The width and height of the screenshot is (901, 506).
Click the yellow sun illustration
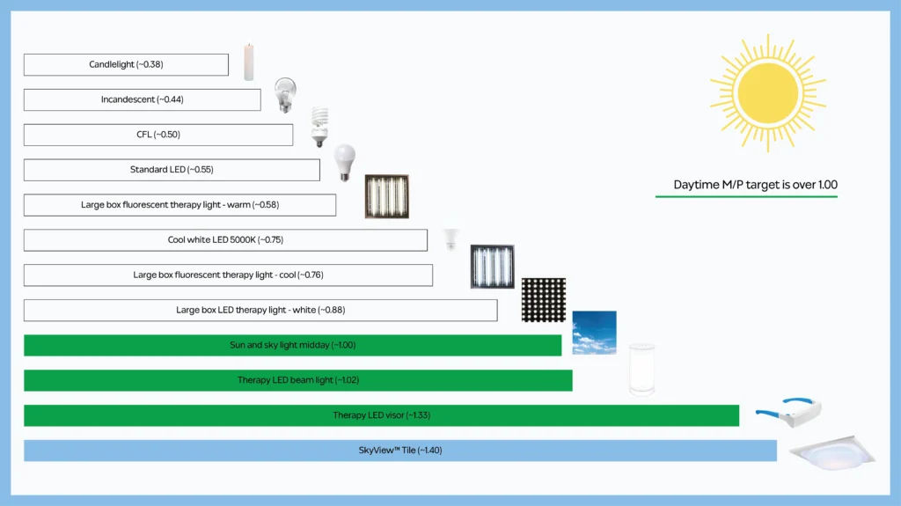coord(767,93)
